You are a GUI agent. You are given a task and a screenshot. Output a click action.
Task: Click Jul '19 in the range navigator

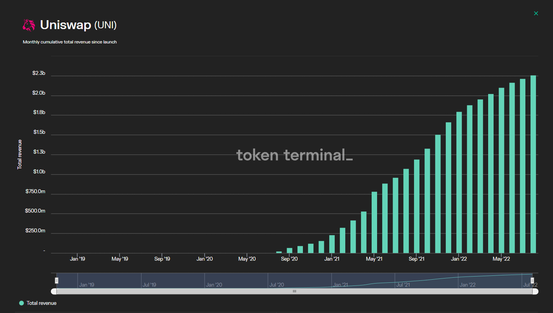[x=149, y=285]
